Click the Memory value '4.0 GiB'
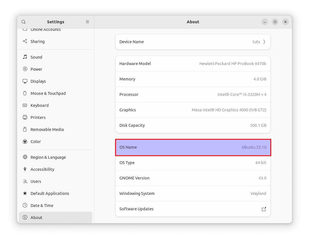Viewport: 309px width, 242px height. click(x=260, y=79)
